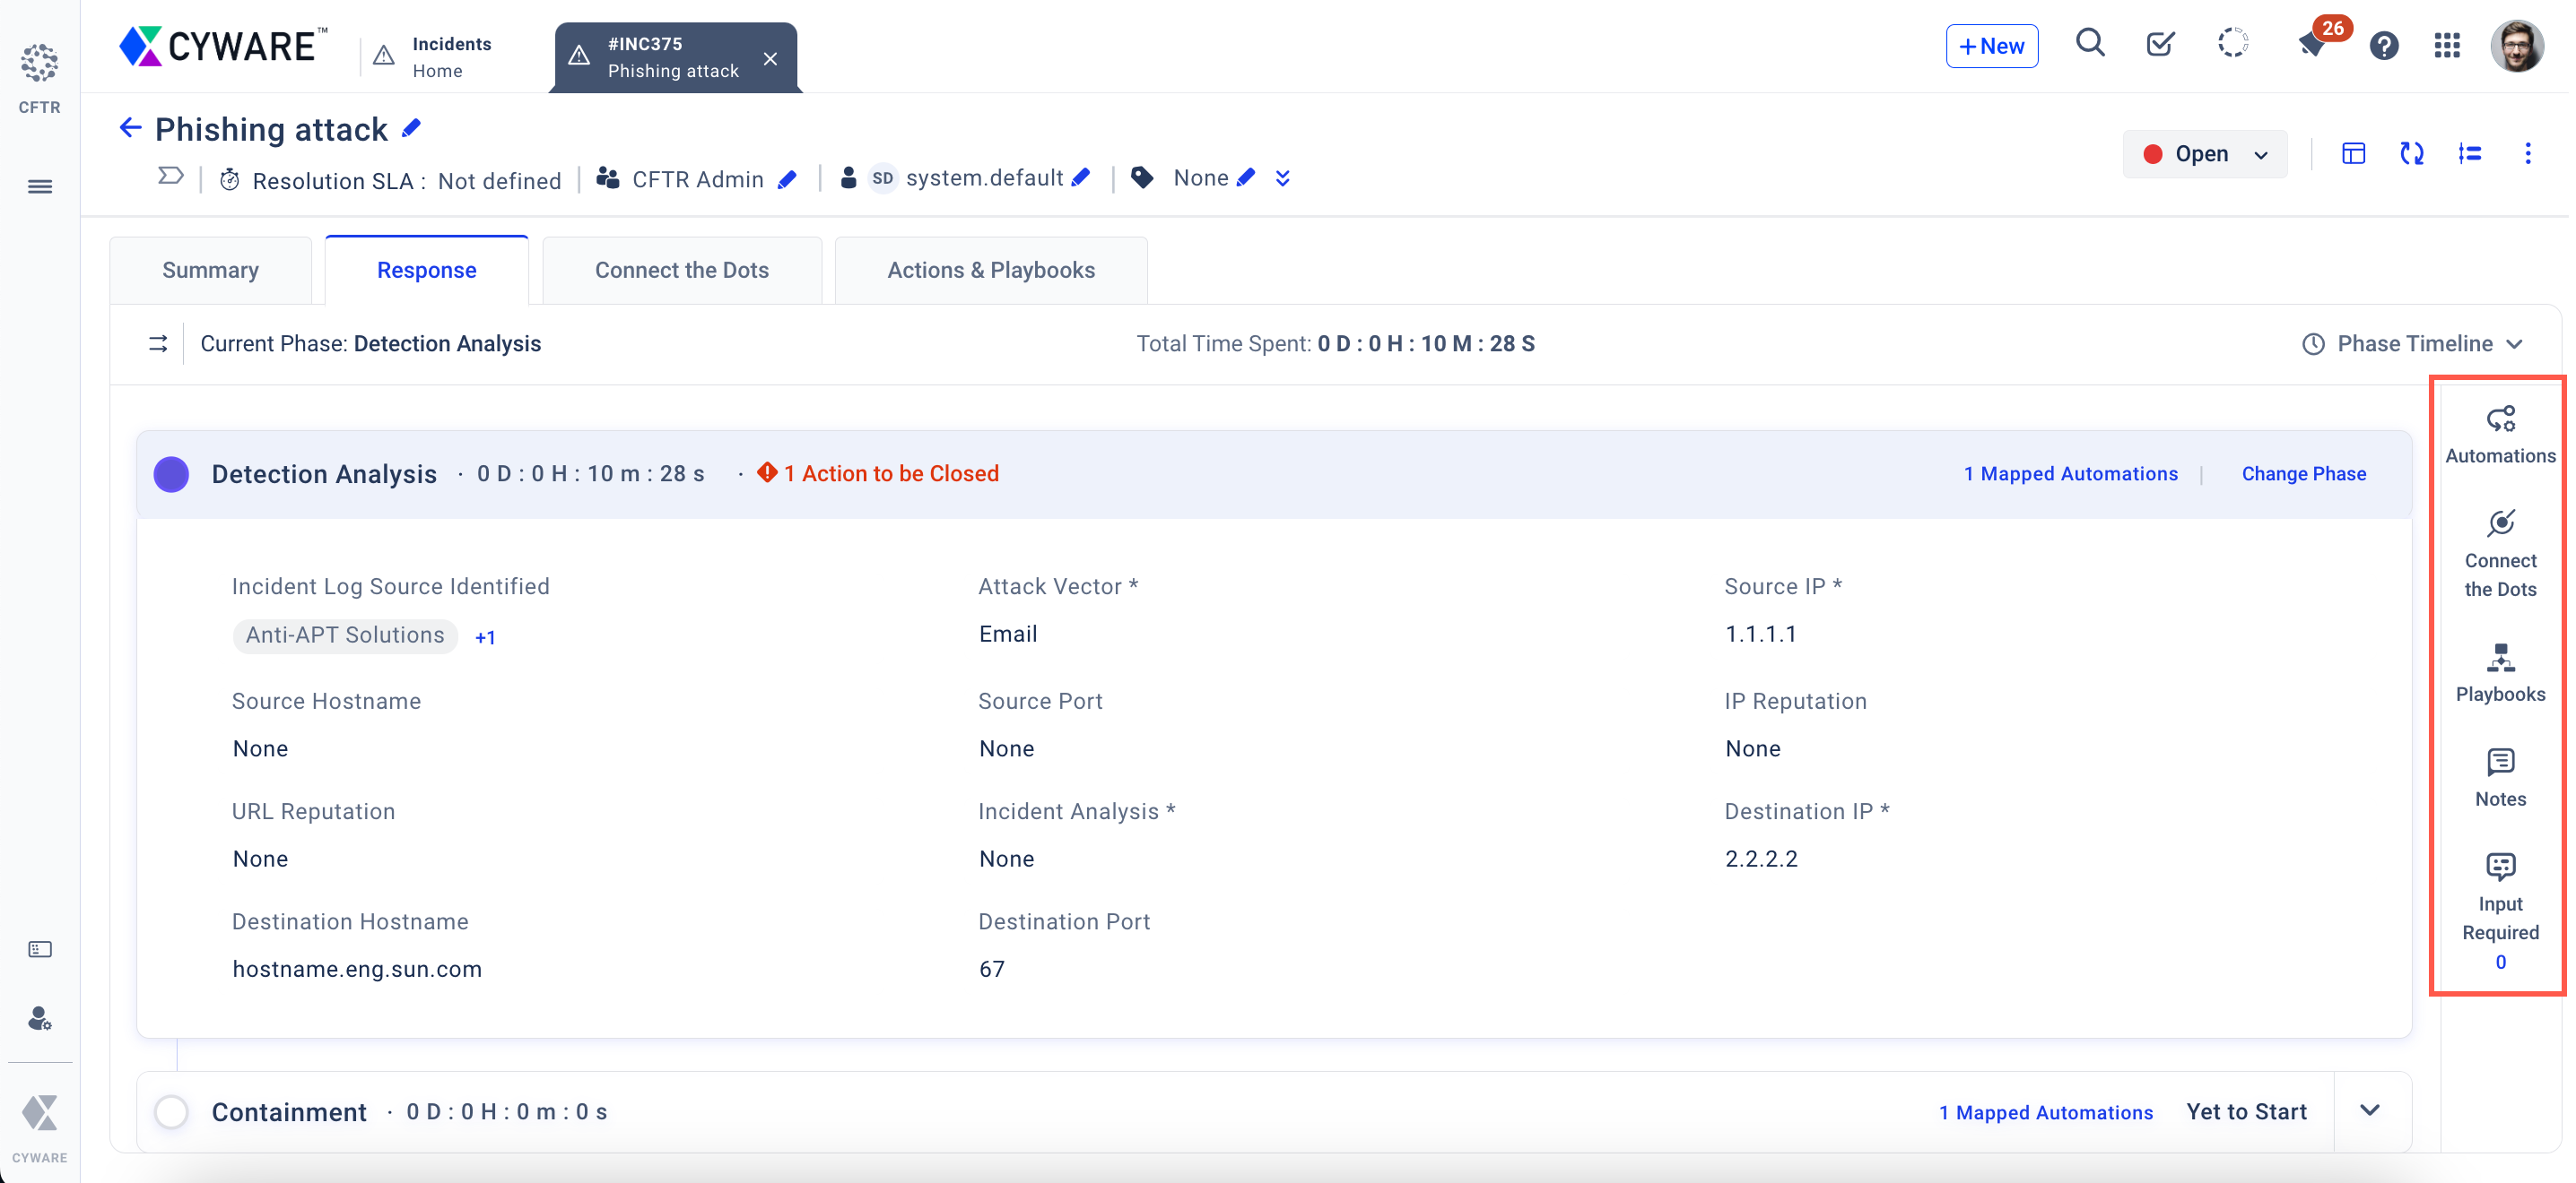2576x1183 pixels.
Task: Open the Open status dropdown
Action: pos(2204,154)
